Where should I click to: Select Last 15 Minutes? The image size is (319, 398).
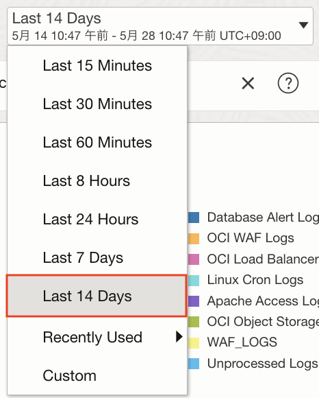[97, 65]
